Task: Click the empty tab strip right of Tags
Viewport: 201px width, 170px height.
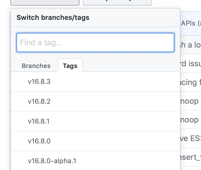Action: coord(131,66)
